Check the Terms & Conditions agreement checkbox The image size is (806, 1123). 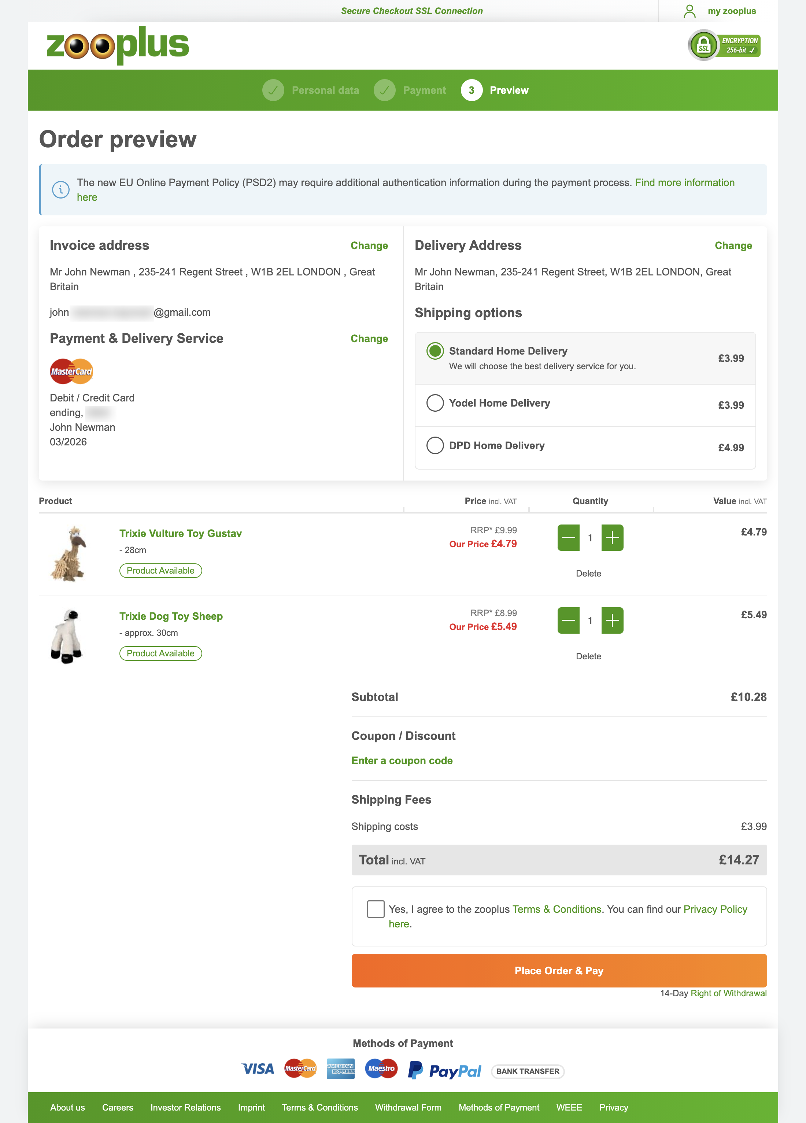(376, 909)
